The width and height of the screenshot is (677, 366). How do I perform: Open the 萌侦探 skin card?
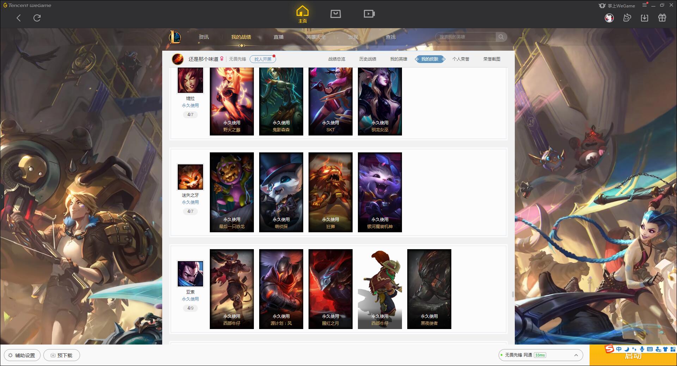pyautogui.click(x=281, y=192)
